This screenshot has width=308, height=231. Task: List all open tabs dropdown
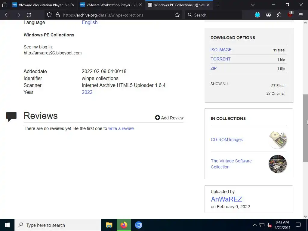[x=253, y=5]
